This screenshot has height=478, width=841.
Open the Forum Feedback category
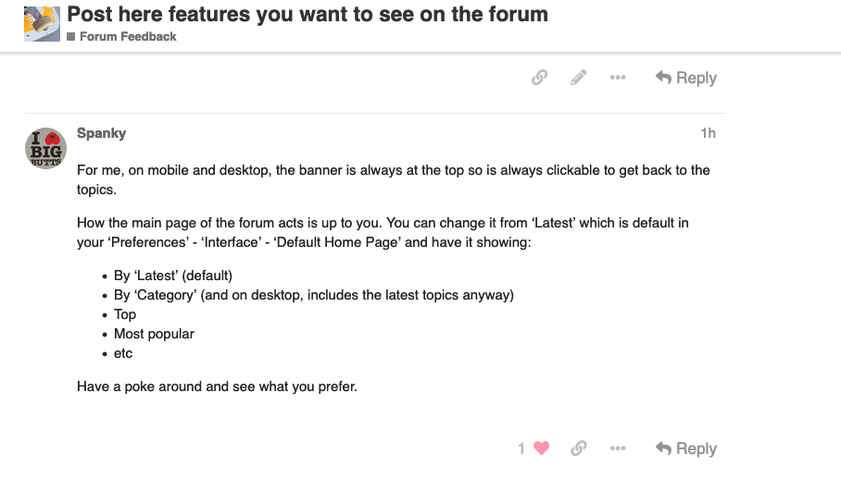(128, 37)
